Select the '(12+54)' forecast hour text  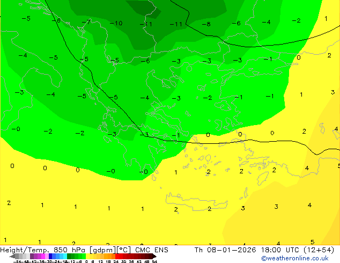tap(319, 250)
